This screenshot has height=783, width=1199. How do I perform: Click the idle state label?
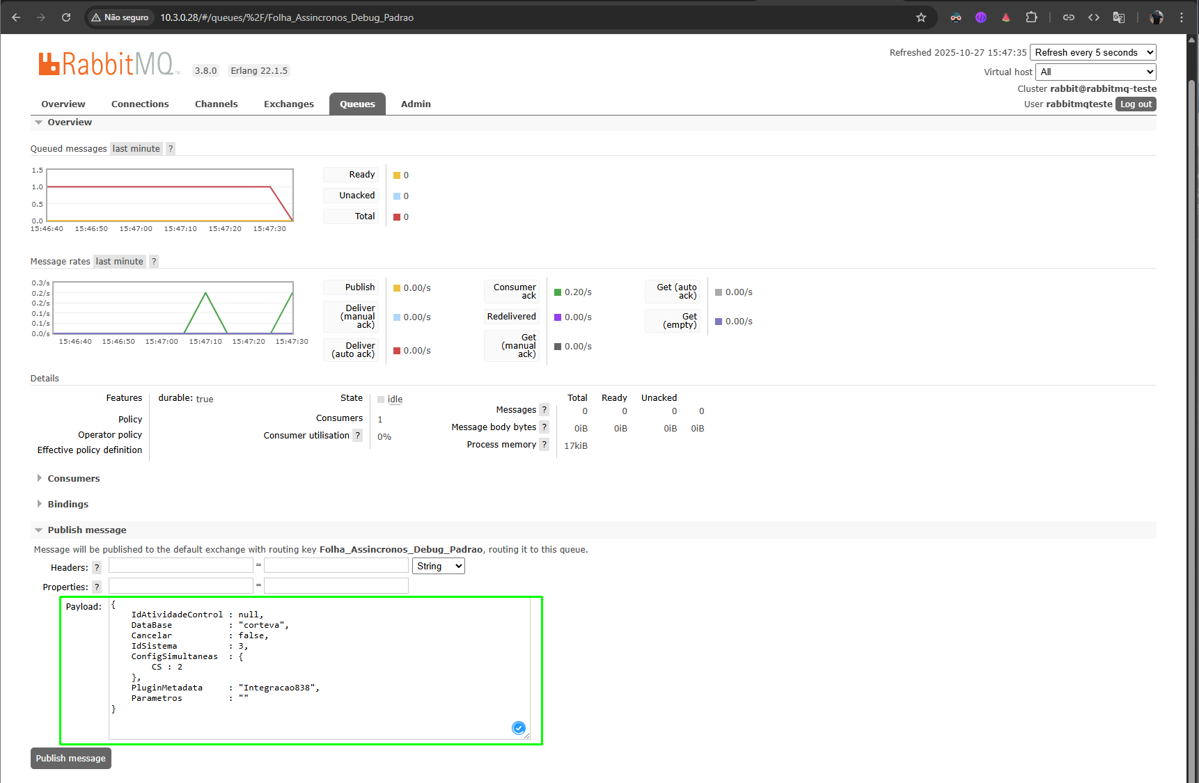pos(395,400)
